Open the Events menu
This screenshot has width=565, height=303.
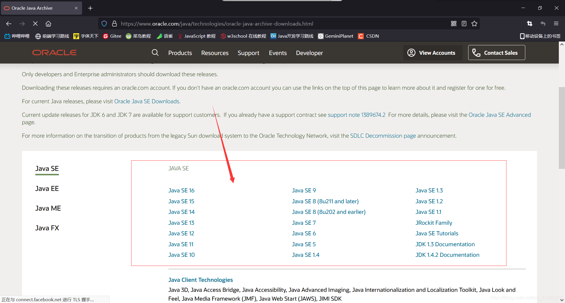(x=278, y=53)
